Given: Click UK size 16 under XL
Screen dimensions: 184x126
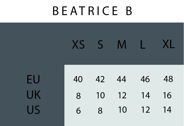Looking at the screenshot, I should click(x=167, y=96).
